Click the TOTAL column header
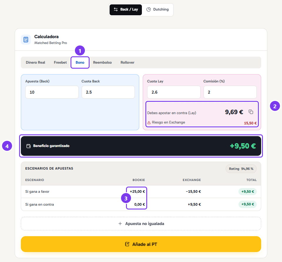 click(251, 180)
